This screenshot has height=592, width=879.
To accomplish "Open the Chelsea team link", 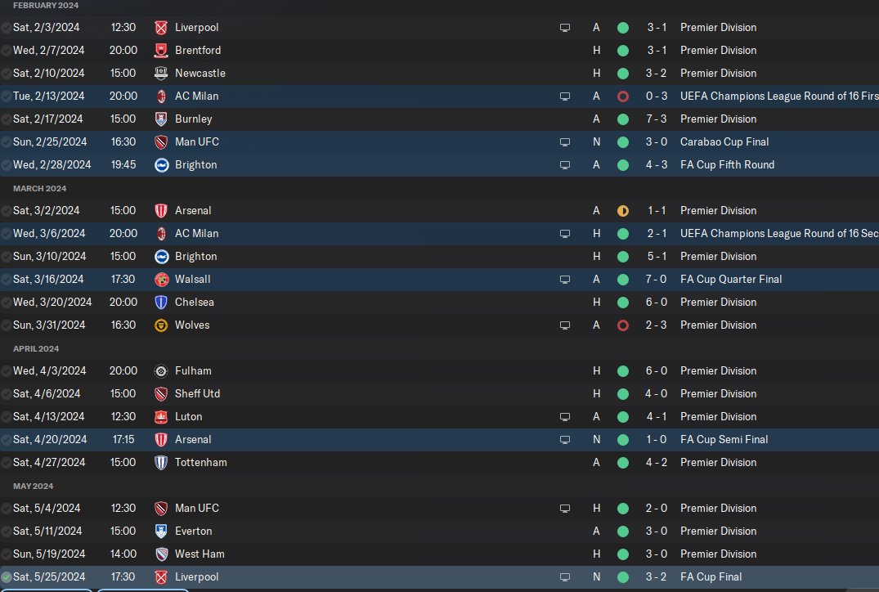I will click(x=194, y=303).
